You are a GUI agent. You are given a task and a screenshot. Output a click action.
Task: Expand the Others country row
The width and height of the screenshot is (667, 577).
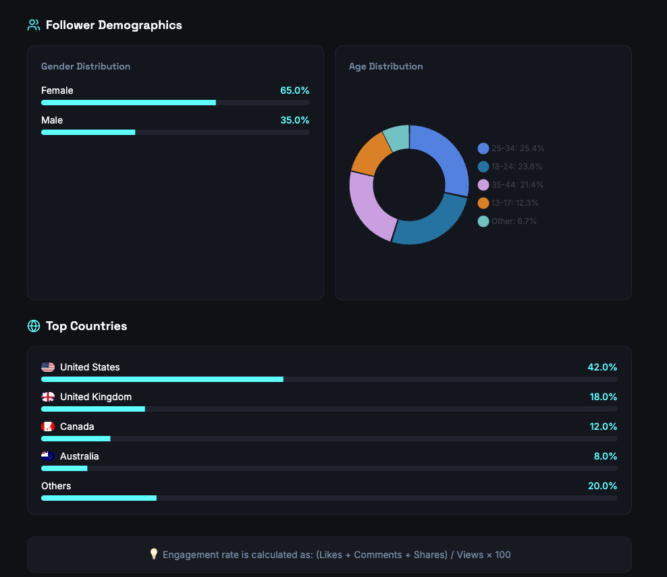click(329, 491)
